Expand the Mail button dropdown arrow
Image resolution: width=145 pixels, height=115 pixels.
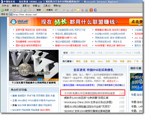point(64,10)
